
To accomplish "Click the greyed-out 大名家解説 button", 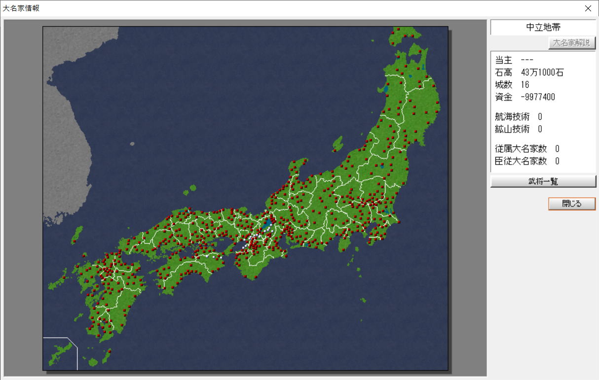I will (x=571, y=43).
